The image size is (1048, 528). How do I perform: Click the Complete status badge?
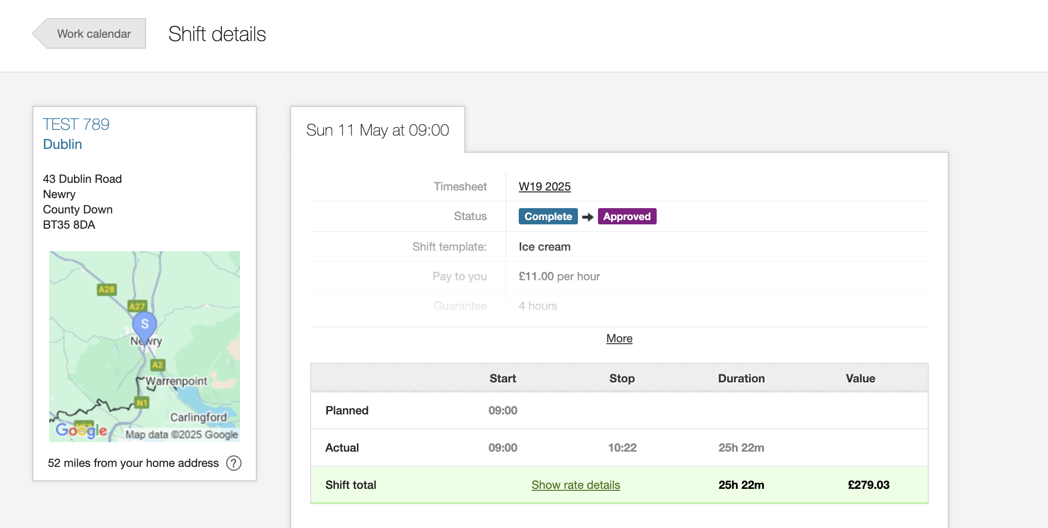coord(548,217)
